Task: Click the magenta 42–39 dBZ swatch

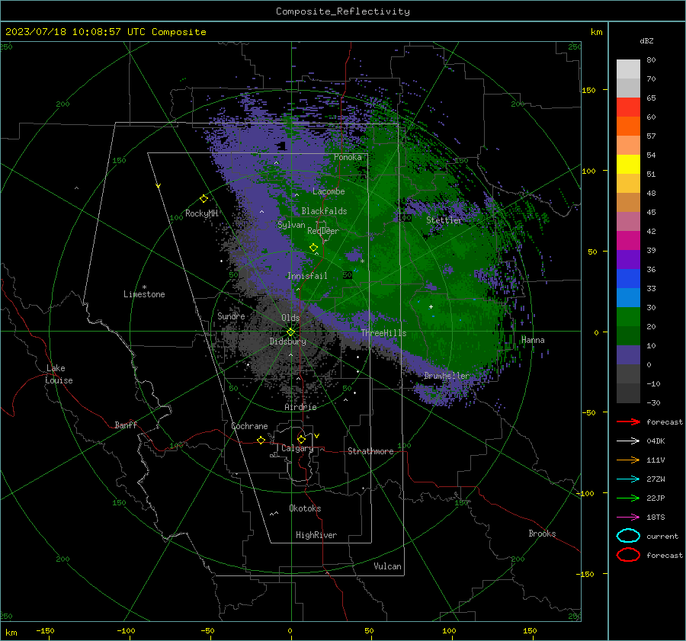Action: point(628,241)
